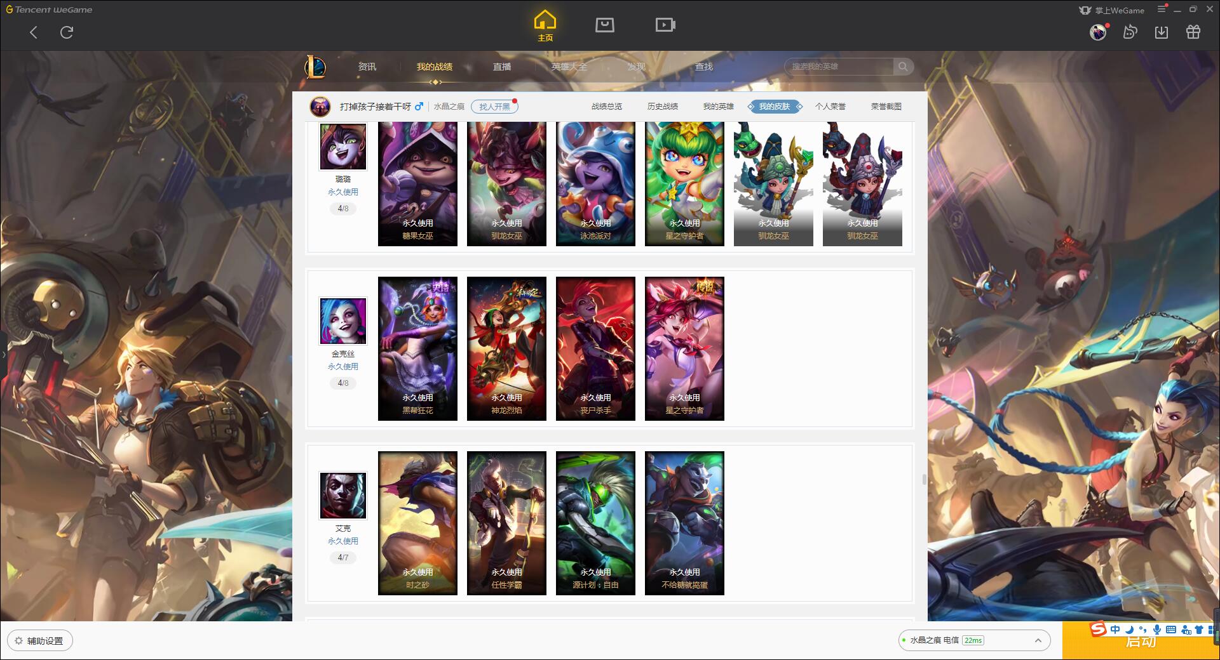Open the 主页 home tab
The image size is (1220, 660).
(545, 26)
